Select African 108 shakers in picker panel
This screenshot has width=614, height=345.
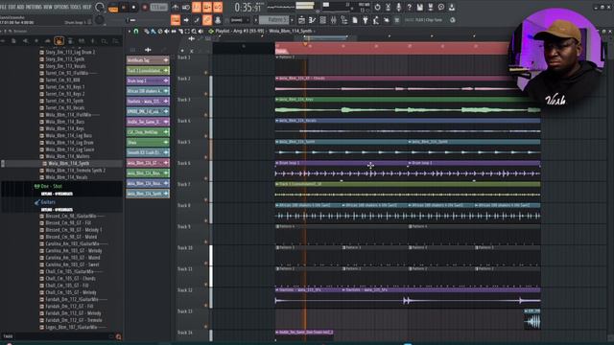(x=148, y=91)
